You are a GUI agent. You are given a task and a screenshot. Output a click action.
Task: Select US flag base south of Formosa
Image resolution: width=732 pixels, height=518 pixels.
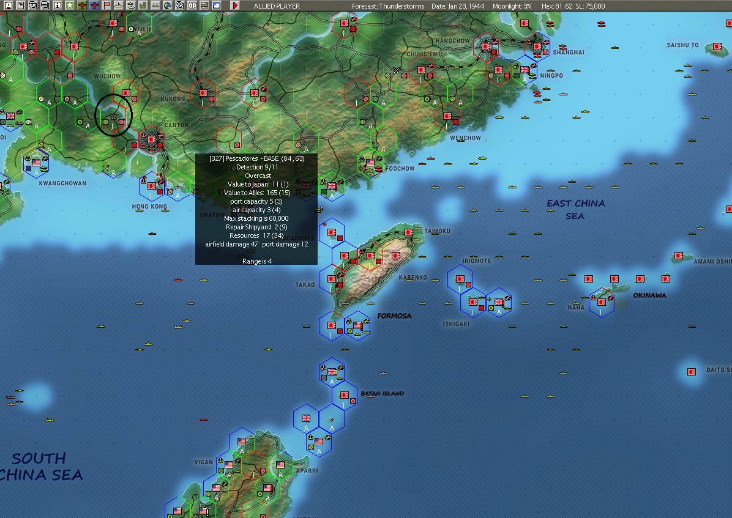click(357, 325)
